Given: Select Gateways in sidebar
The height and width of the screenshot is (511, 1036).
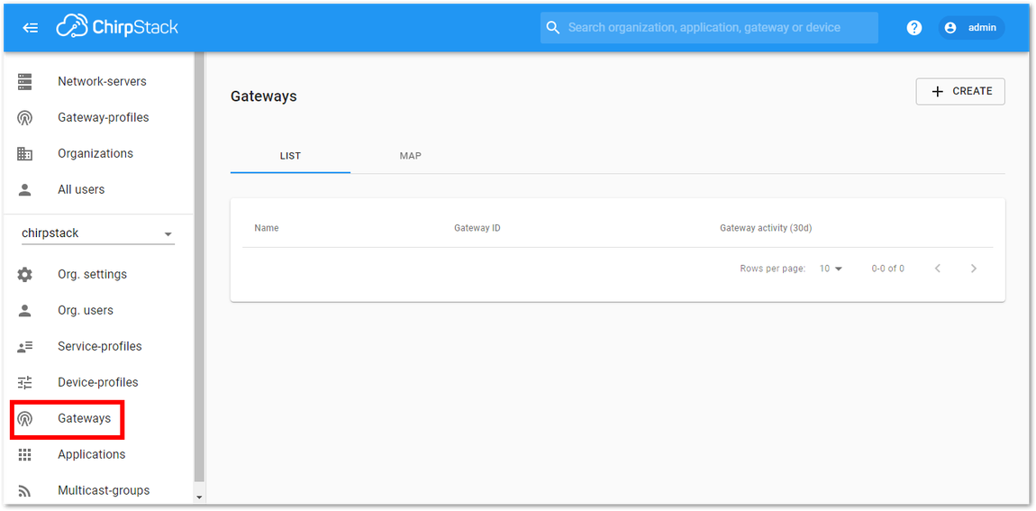Looking at the screenshot, I should (98, 418).
